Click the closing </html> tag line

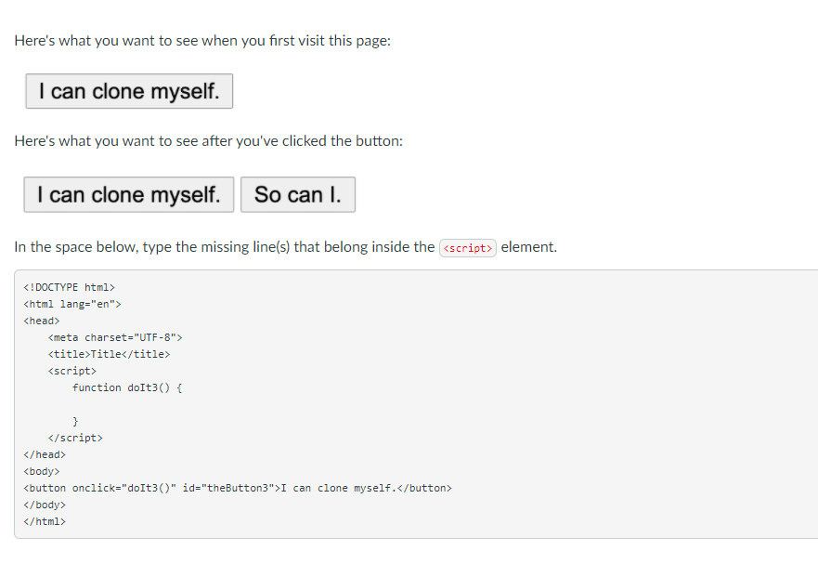pyautogui.click(x=44, y=520)
